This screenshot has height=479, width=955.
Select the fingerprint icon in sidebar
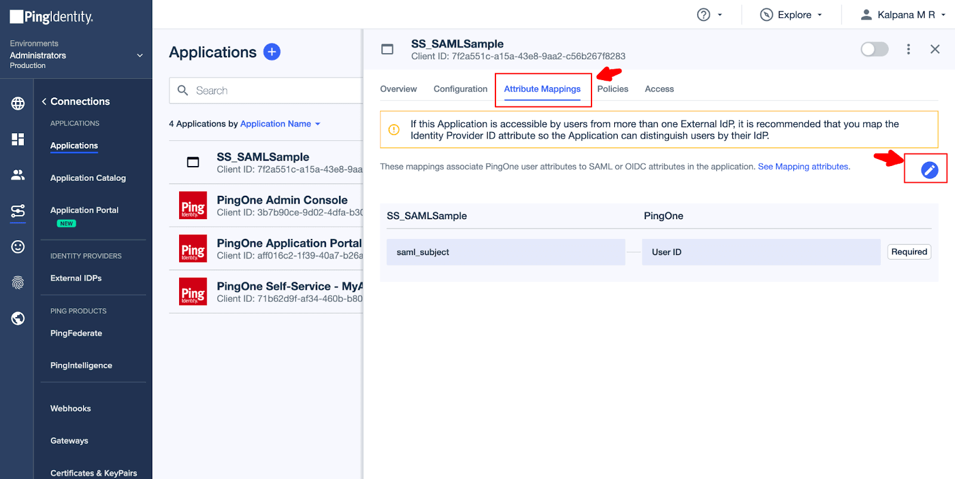18,283
